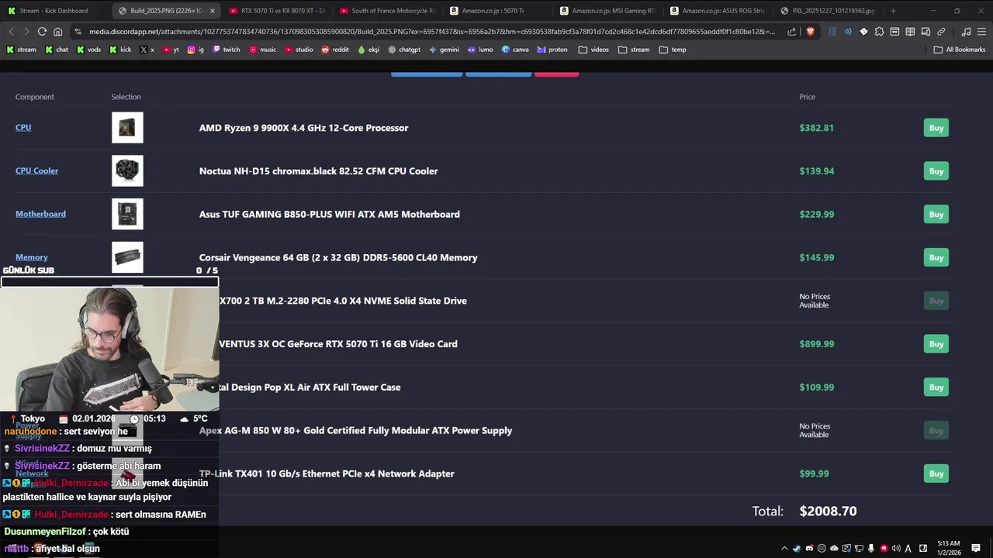993x558 pixels.
Task: Open the 'twitch' bookmark
Action: pyautogui.click(x=226, y=50)
